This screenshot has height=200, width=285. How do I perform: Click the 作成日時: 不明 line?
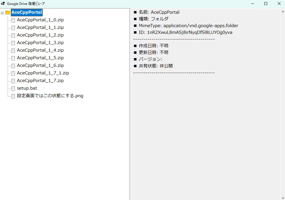(x=151, y=46)
